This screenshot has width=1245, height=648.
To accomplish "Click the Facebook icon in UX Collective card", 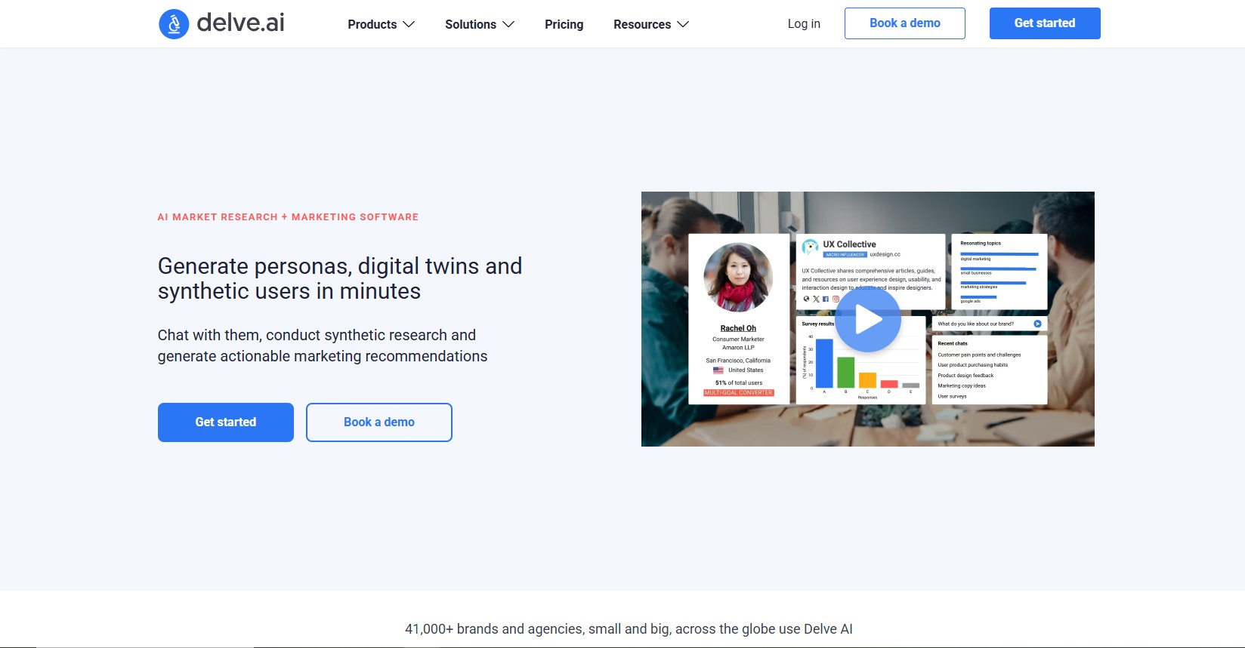I will 826,299.
